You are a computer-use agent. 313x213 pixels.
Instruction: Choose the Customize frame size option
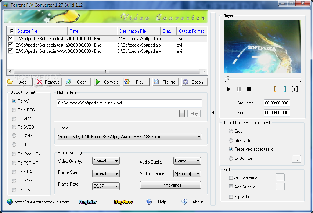click(x=240, y=158)
